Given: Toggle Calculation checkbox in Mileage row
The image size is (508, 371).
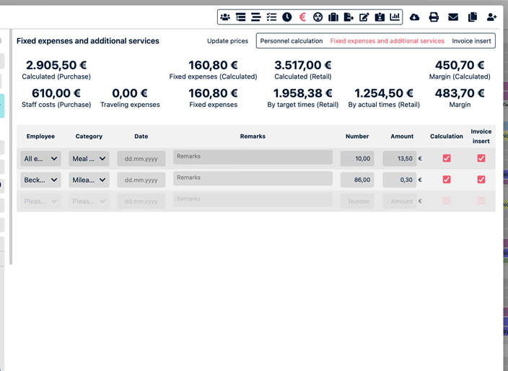Looking at the screenshot, I should tap(447, 180).
